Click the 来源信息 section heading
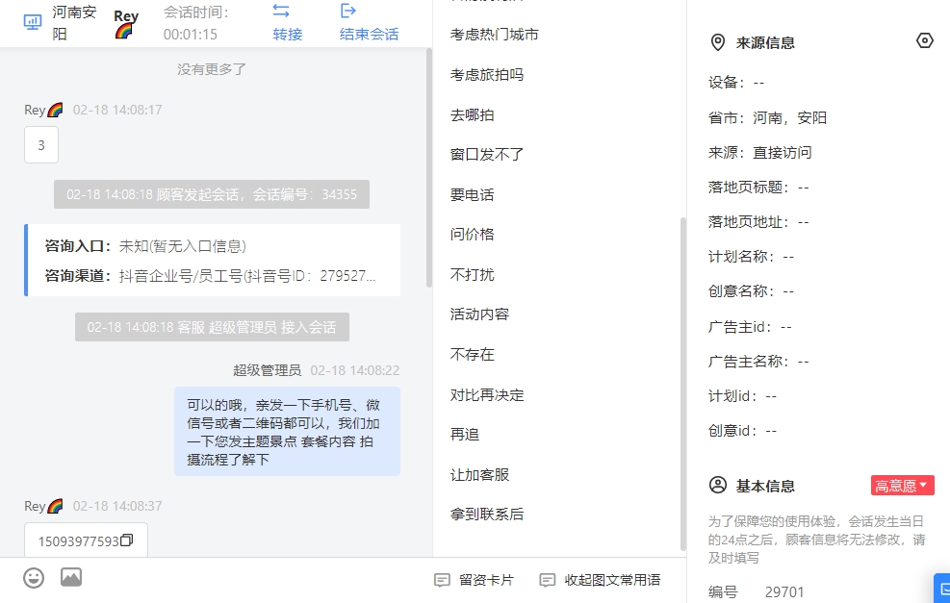This screenshot has height=603, width=950. pyautogui.click(x=765, y=43)
